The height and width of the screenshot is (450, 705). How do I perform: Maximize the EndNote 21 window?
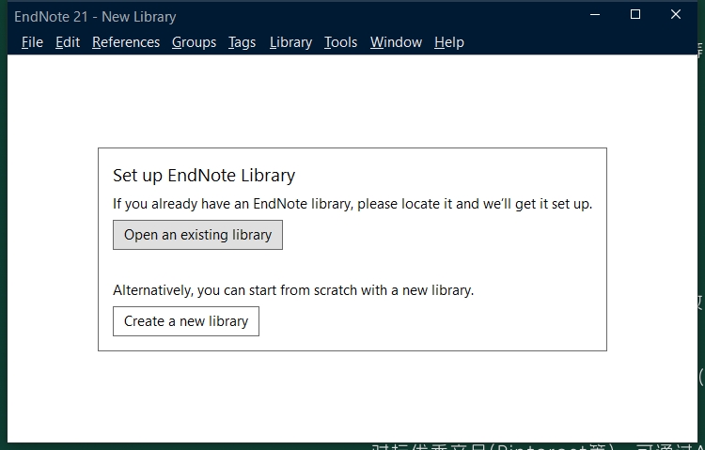pyautogui.click(x=635, y=14)
